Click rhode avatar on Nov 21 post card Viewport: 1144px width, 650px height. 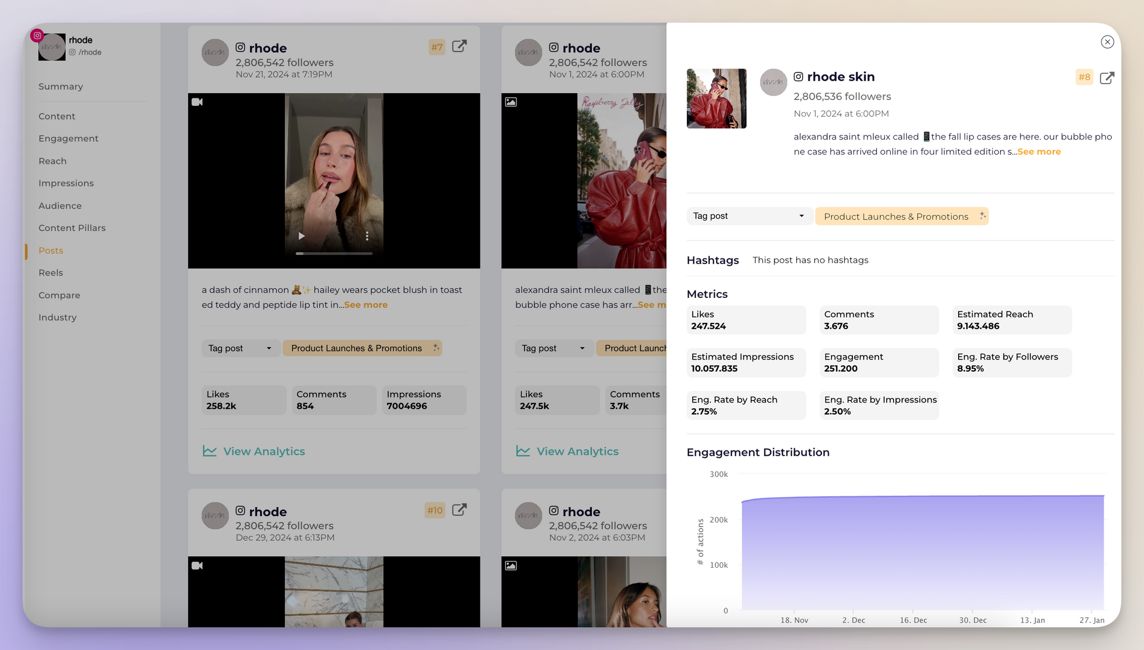pyautogui.click(x=215, y=53)
